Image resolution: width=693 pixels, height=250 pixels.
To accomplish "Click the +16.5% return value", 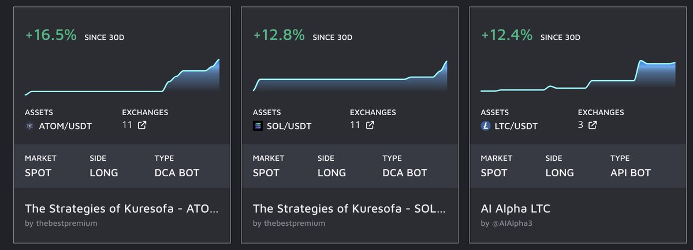I will click(x=51, y=35).
